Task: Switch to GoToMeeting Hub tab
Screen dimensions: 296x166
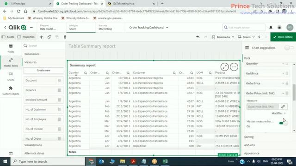Action: point(131,4)
